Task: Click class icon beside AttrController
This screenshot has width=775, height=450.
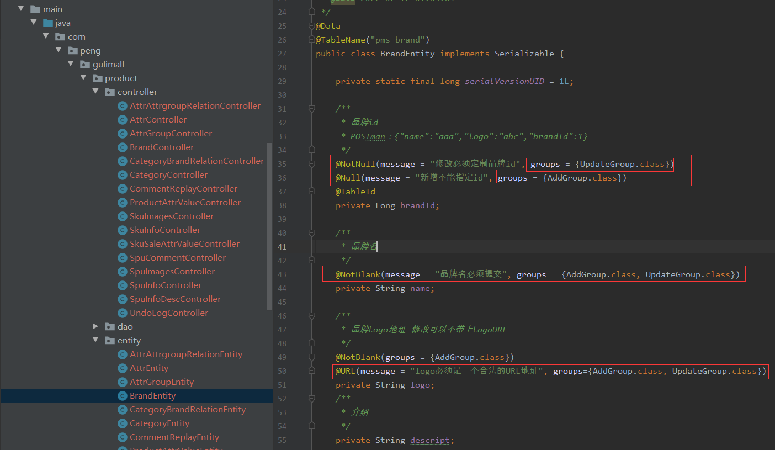Action: point(123,119)
